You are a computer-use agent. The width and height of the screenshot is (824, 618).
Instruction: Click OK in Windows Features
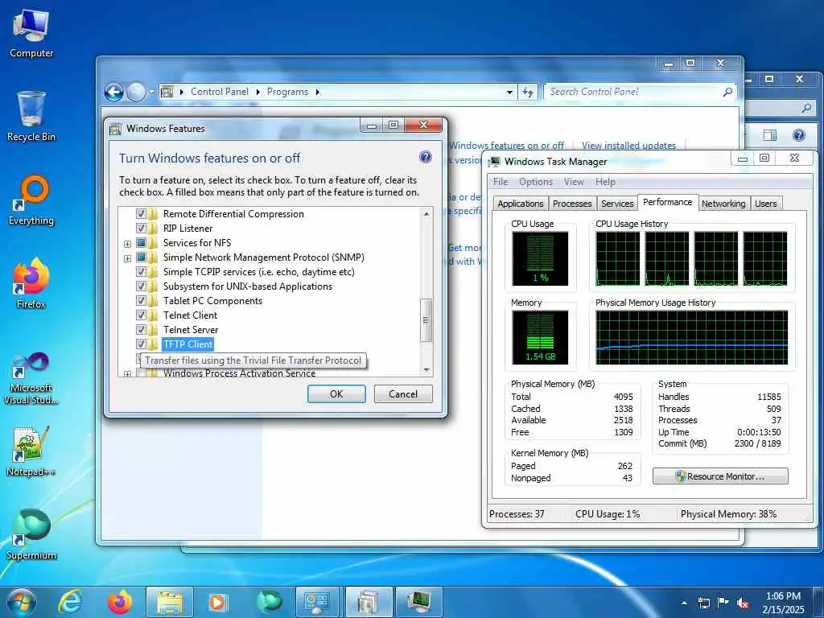[x=336, y=394]
